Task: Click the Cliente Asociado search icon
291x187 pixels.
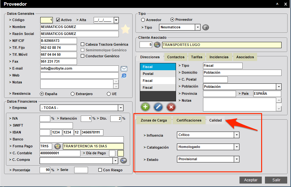Action: (157, 45)
